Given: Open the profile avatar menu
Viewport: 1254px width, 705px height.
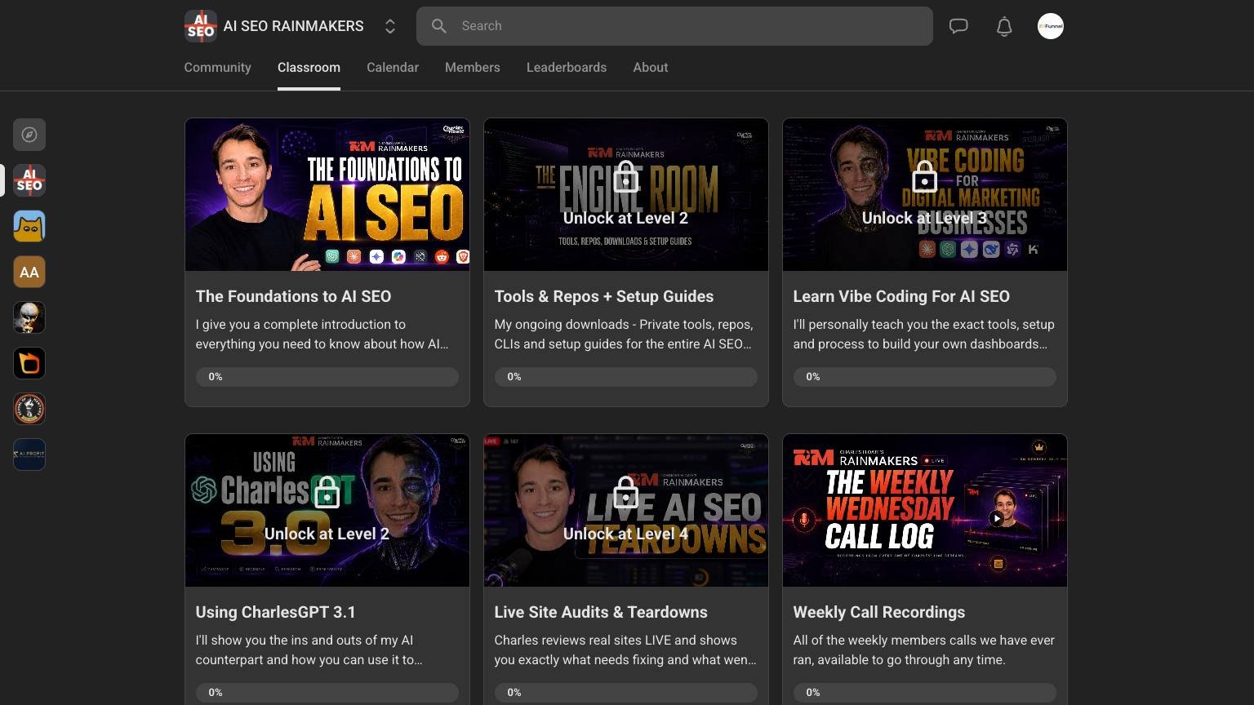Looking at the screenshot, I should click(1051, 26).
